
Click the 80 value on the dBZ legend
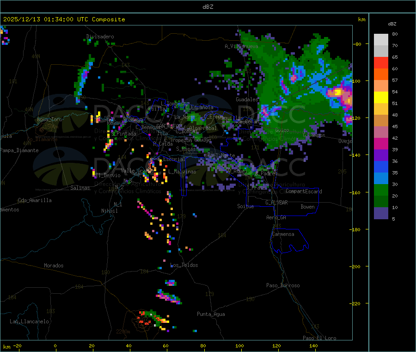(x=395, y=34)
